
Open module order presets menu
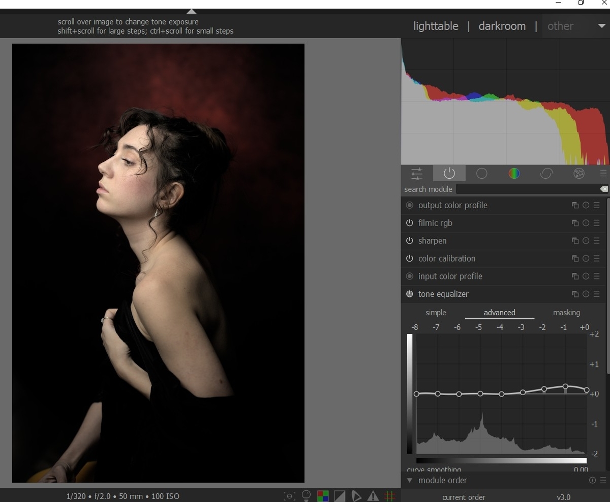(x=603, y=480)
